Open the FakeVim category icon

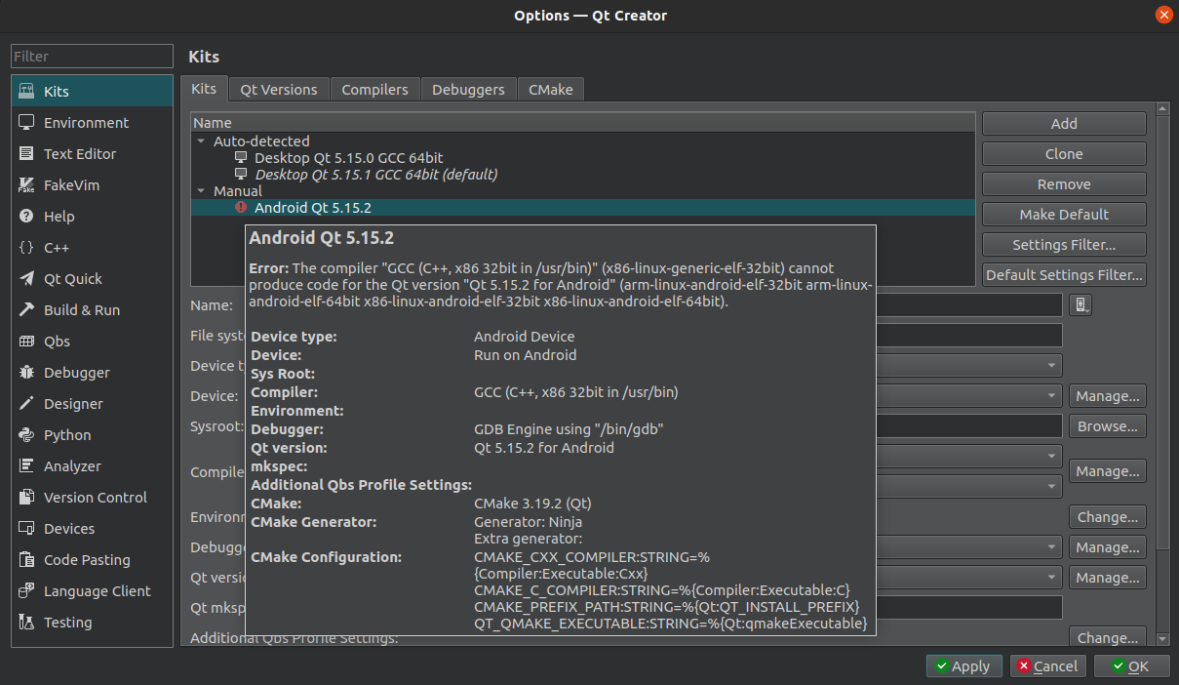click(27, 184)
